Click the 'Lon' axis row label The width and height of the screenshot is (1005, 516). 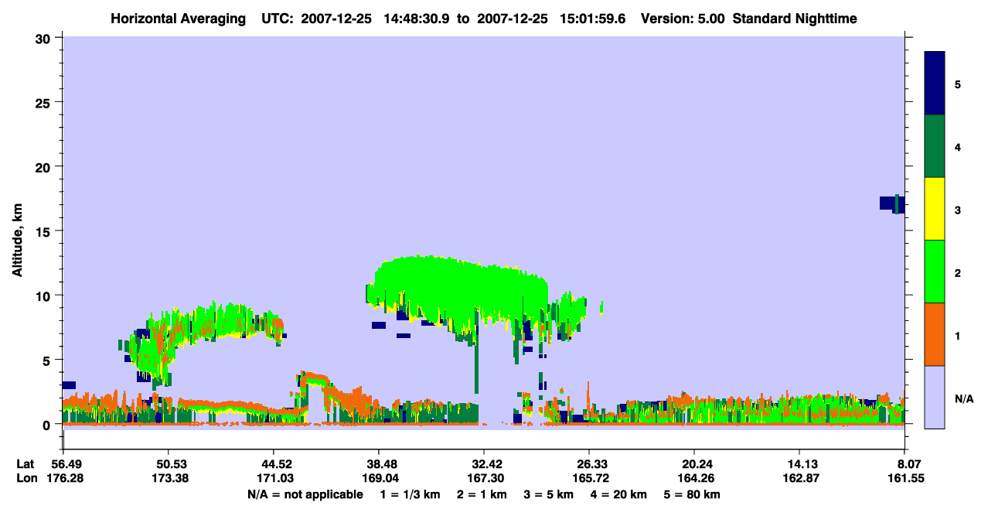coord(26,478)
